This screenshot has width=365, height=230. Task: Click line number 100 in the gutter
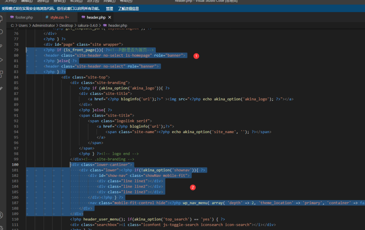[15, 164]
